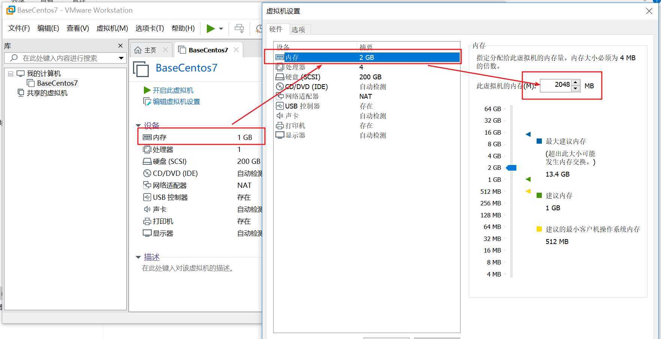Select the CD/DVD (IDE) icon in settings list

tap(280, 86)
